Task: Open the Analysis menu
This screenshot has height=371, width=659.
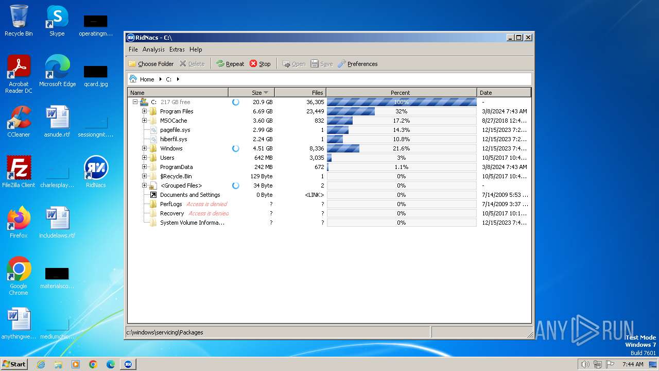Action: pyautogui.click(x=153, y=49)
